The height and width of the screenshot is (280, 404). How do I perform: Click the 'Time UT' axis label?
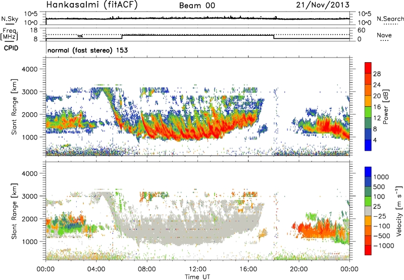197,277
